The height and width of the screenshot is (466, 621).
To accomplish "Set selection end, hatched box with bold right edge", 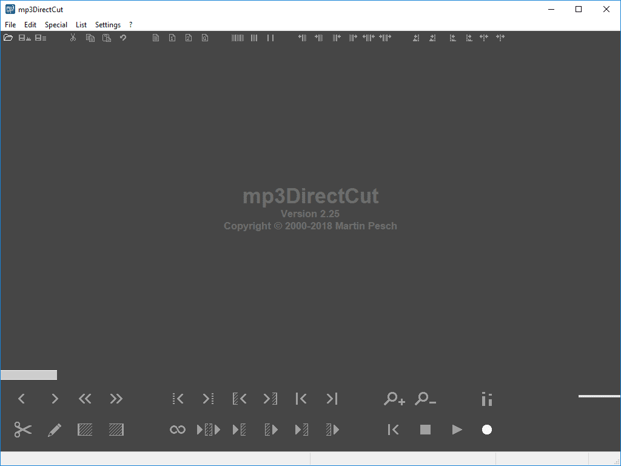I will coord(116,430).
